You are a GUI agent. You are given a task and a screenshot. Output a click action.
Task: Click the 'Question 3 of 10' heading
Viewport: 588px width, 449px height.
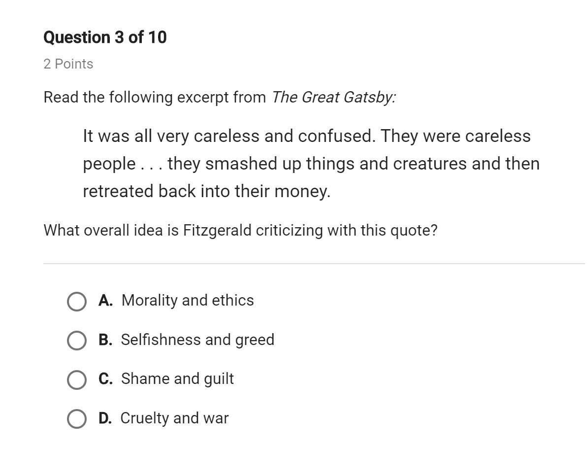[105, 37]
